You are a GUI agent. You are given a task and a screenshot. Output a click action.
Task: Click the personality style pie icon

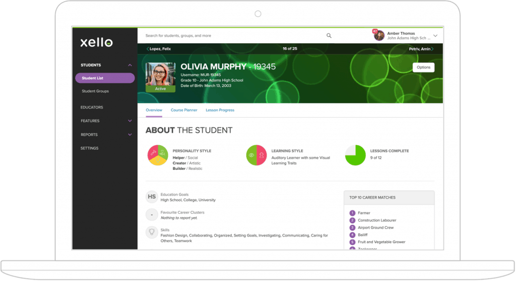click(x=158, y=155)
